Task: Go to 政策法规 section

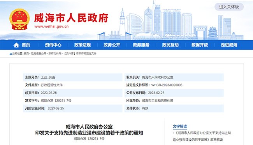Action: [x=83, y=45]
